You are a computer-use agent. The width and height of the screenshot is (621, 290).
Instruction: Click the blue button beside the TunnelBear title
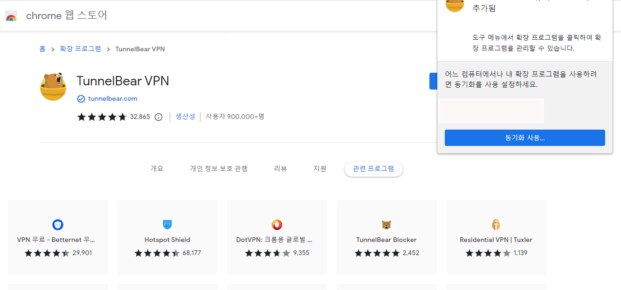click(433, 81)
